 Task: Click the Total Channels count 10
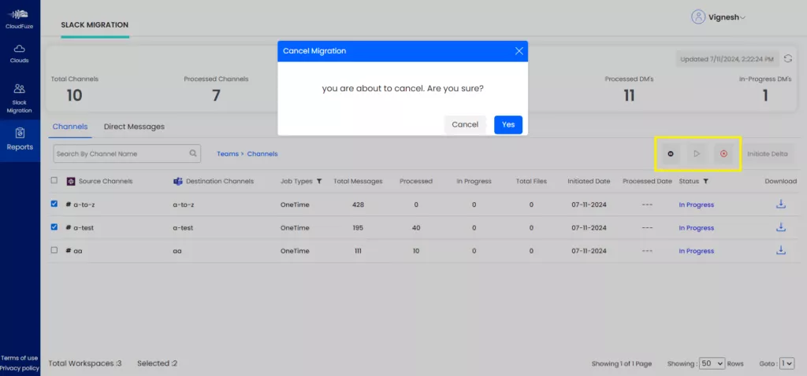pos(74,95)
